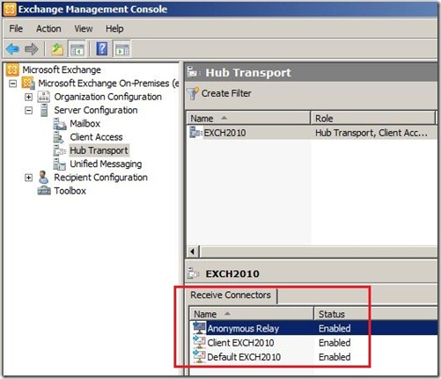Select Microsoft Exchange root label

(x=62, y=69)
